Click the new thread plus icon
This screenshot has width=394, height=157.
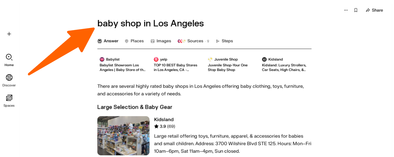(x=9, y=34)
